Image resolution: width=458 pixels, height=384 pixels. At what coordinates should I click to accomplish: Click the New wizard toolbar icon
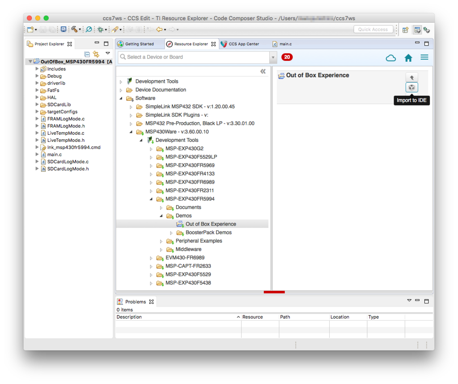30,30
